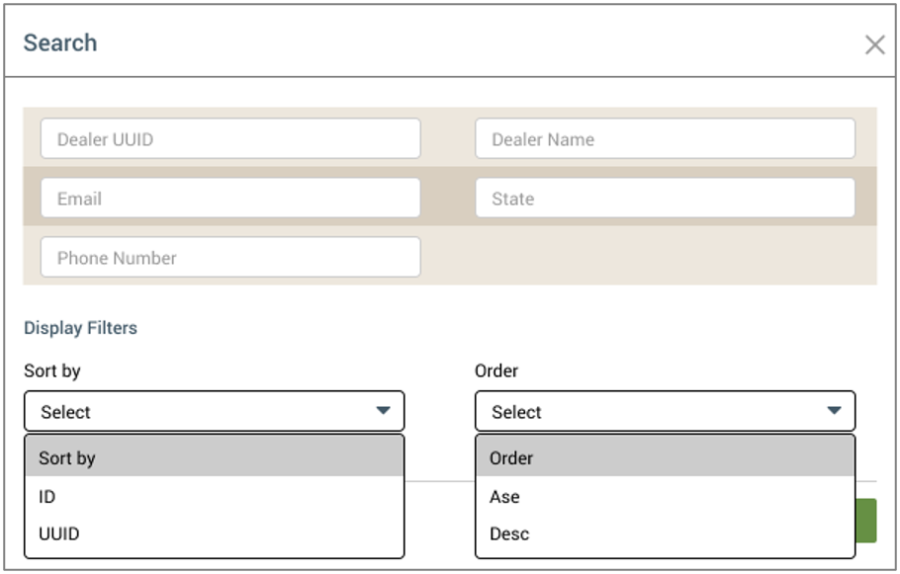The image size is (900, 574).
Task: Focus the Dealer Name input field
Action: [665, 138]
